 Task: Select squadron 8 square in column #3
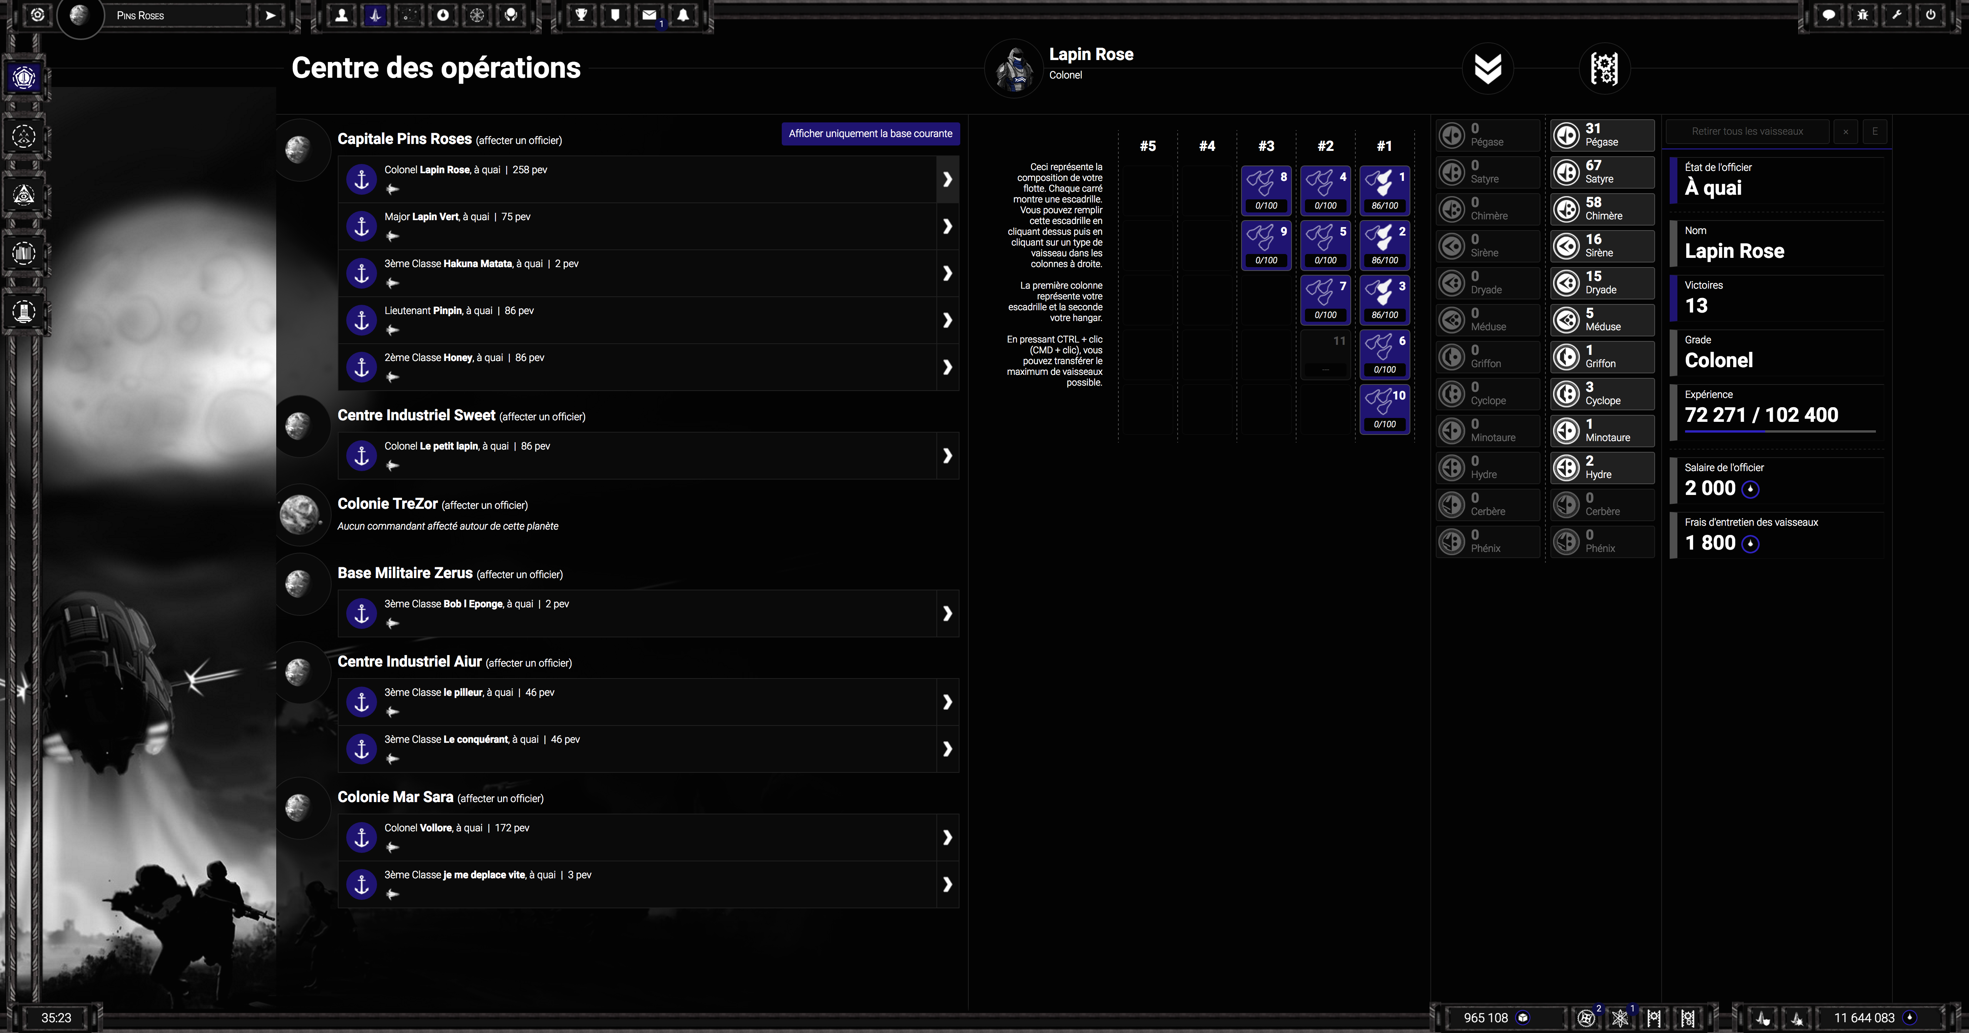click(x=1266, y=191)
